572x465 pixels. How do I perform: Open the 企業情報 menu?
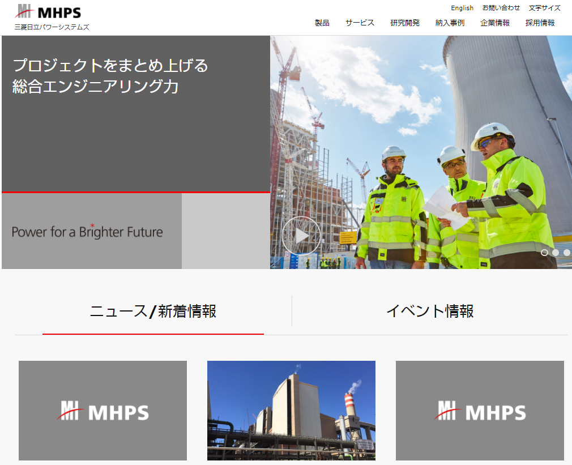coord(494,23)
